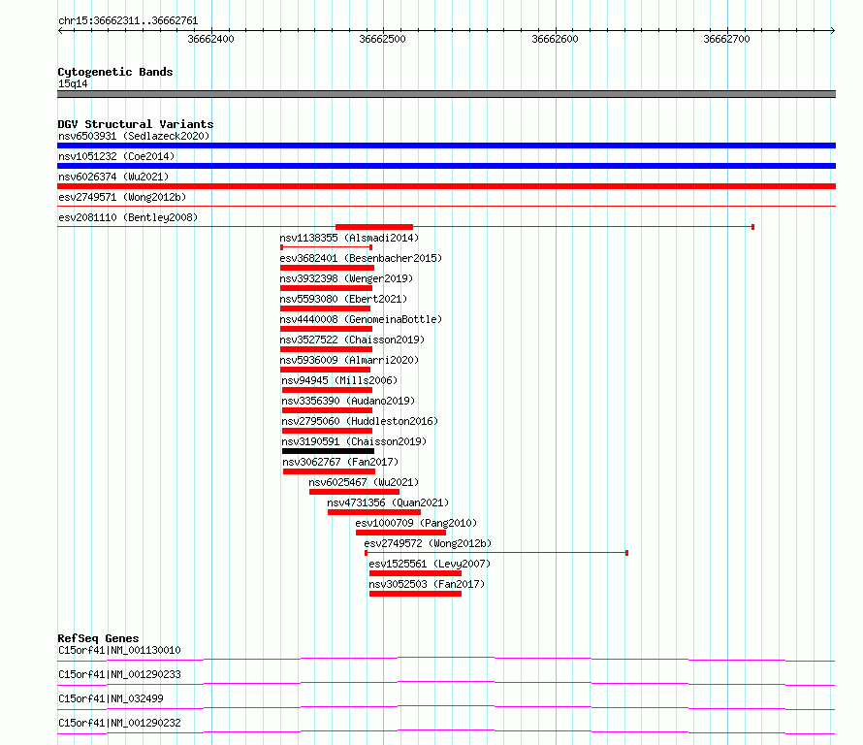Click the red bar under nsv2795060 (Huddleston2016)
This screenshot has width=863, height=745.
tap(327, 431)
